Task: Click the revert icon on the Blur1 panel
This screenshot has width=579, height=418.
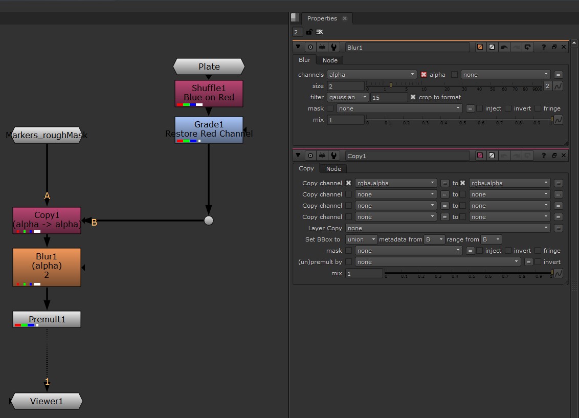Action: point(528,47)
